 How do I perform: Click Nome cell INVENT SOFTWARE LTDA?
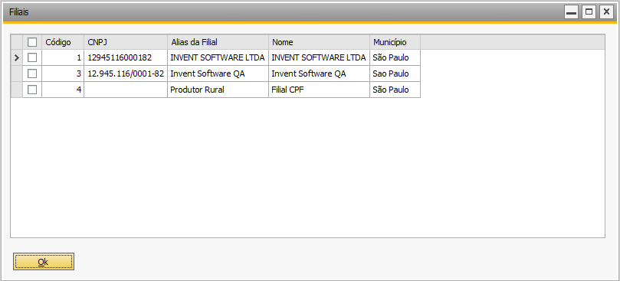319,57
